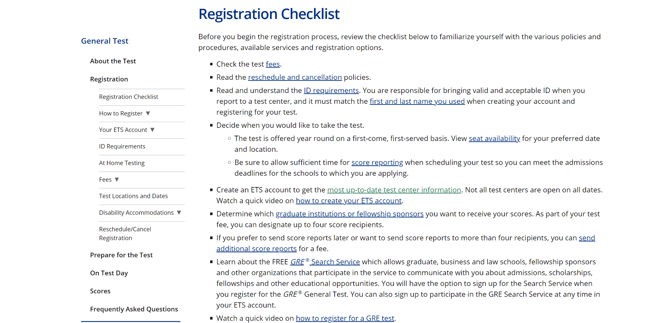Open the score reporting link
The height and width of the screenshot is (323, 672).
(x=377, y=162)
